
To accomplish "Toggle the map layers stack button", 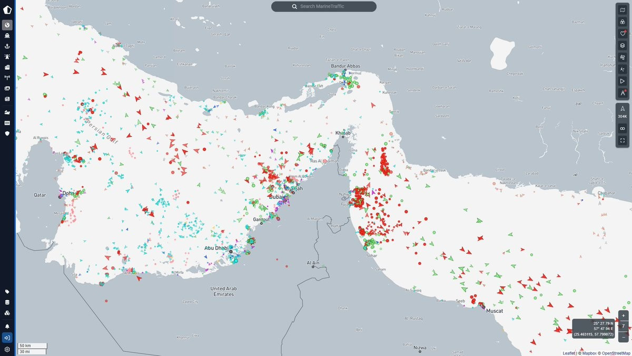I will [622, 45].
